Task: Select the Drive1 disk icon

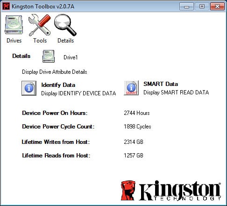Action: [x=49, y=56]
